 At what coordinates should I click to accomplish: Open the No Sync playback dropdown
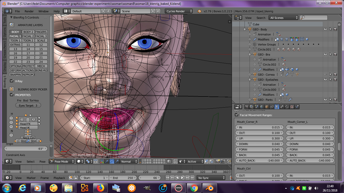[x=211, y=178]
